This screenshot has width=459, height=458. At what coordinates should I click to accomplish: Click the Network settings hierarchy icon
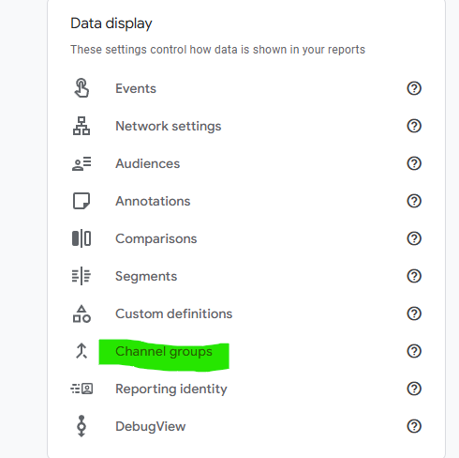pyautogui.click(x=81, y=126)
